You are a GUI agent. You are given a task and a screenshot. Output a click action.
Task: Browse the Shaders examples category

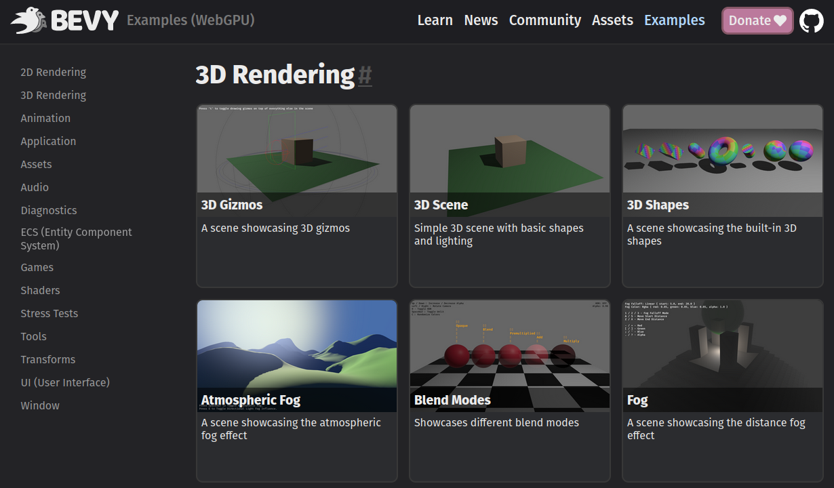[40, 290]
